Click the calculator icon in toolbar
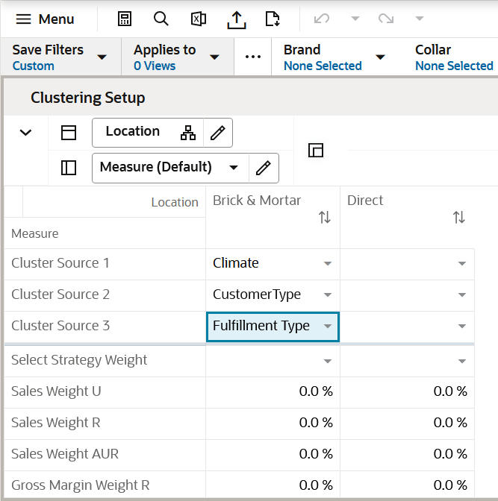This screenshot has height=501, width=498. click(x=125, y=19)
